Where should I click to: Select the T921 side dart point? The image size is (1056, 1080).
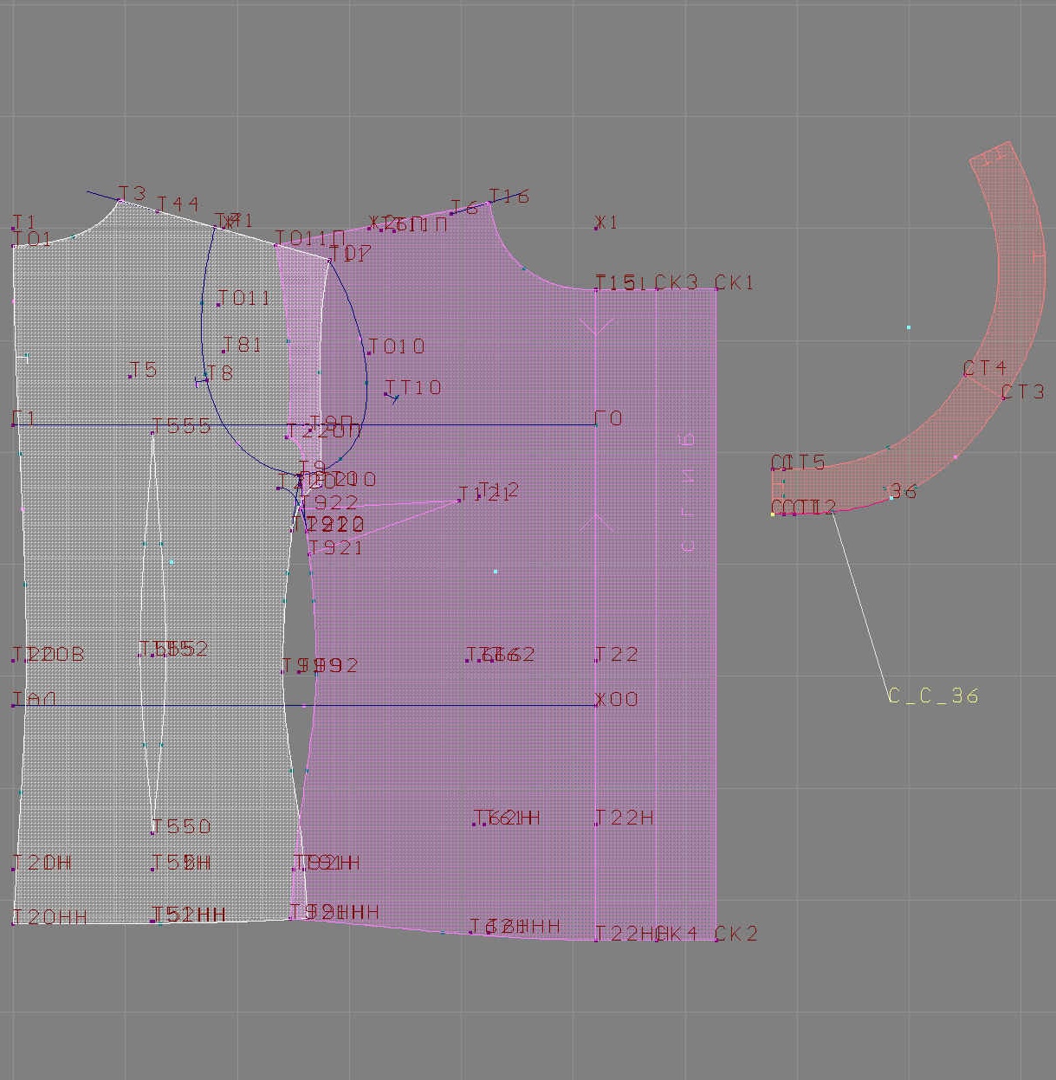[310, 553]
